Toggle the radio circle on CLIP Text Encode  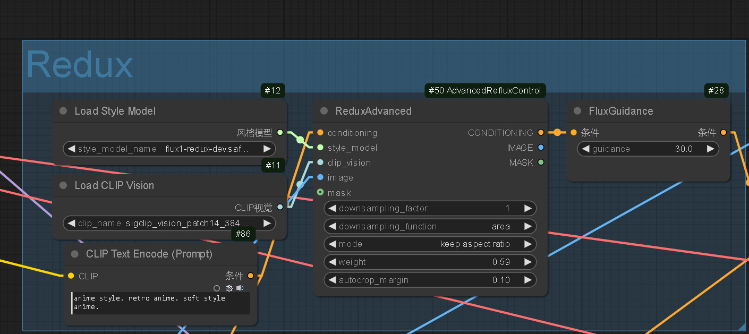point(217,288)
